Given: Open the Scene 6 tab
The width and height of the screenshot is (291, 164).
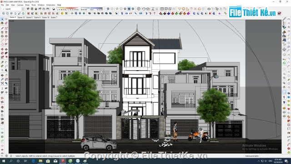Looking at the screenshot, I should (13, 17).
